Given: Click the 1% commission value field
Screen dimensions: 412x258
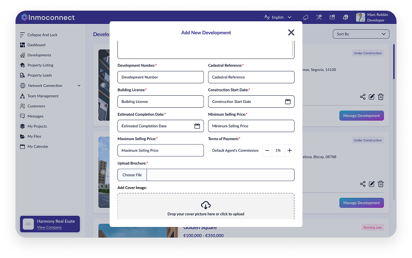Looking at the screenshot, I should (x=278, y=150).
